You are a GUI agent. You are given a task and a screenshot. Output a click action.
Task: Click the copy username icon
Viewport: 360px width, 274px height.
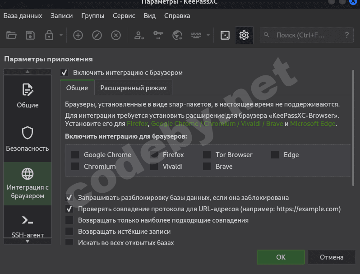tap(139, 35)
